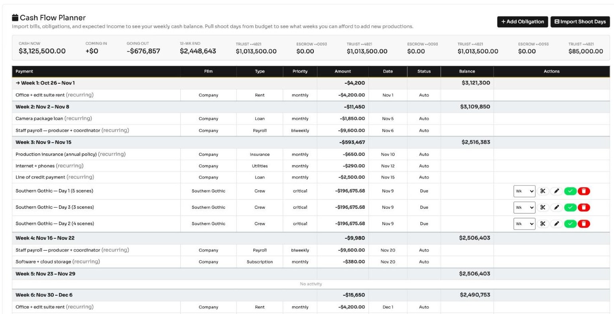Split the Southern Gothic Day 1 payment with scissors

point(543,191)
